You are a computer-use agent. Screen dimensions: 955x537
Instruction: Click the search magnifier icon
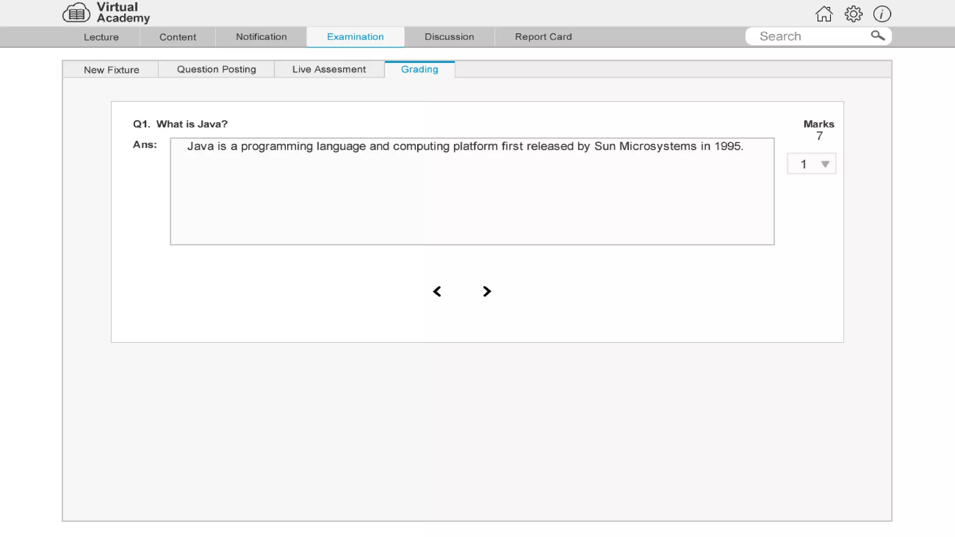878,35
